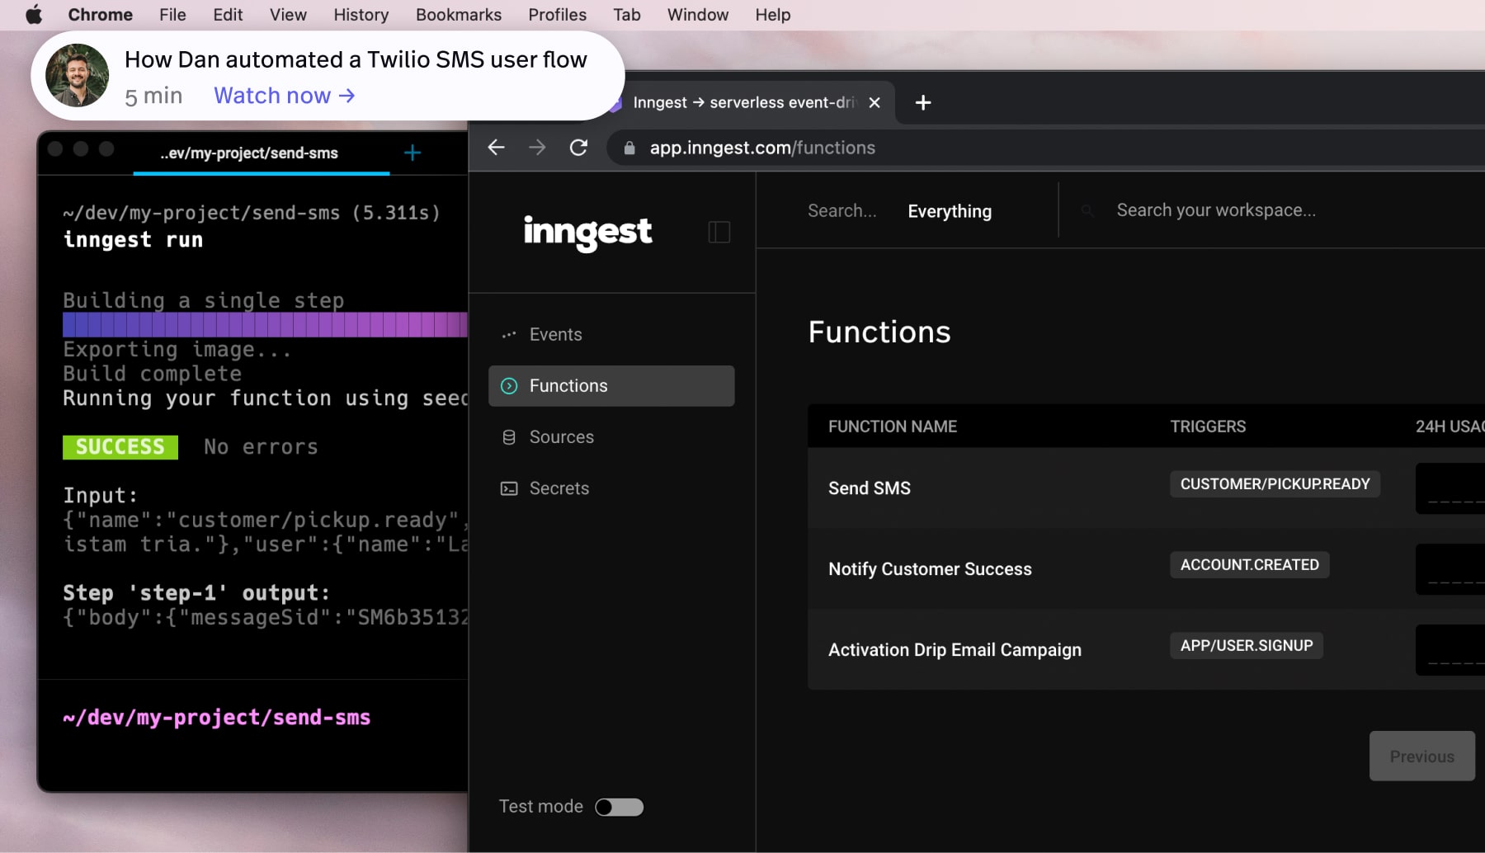Image resolution: width=1485 pixels, height=853 pixels.
Task: Click the workspace search magnifier icon
Action: (1087, 211)
